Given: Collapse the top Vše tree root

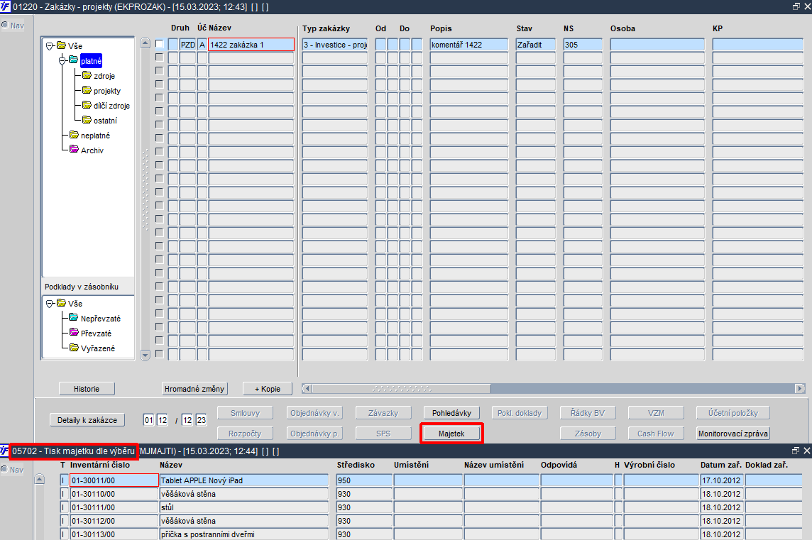Looking at the screenshot, I should (50, 46).
